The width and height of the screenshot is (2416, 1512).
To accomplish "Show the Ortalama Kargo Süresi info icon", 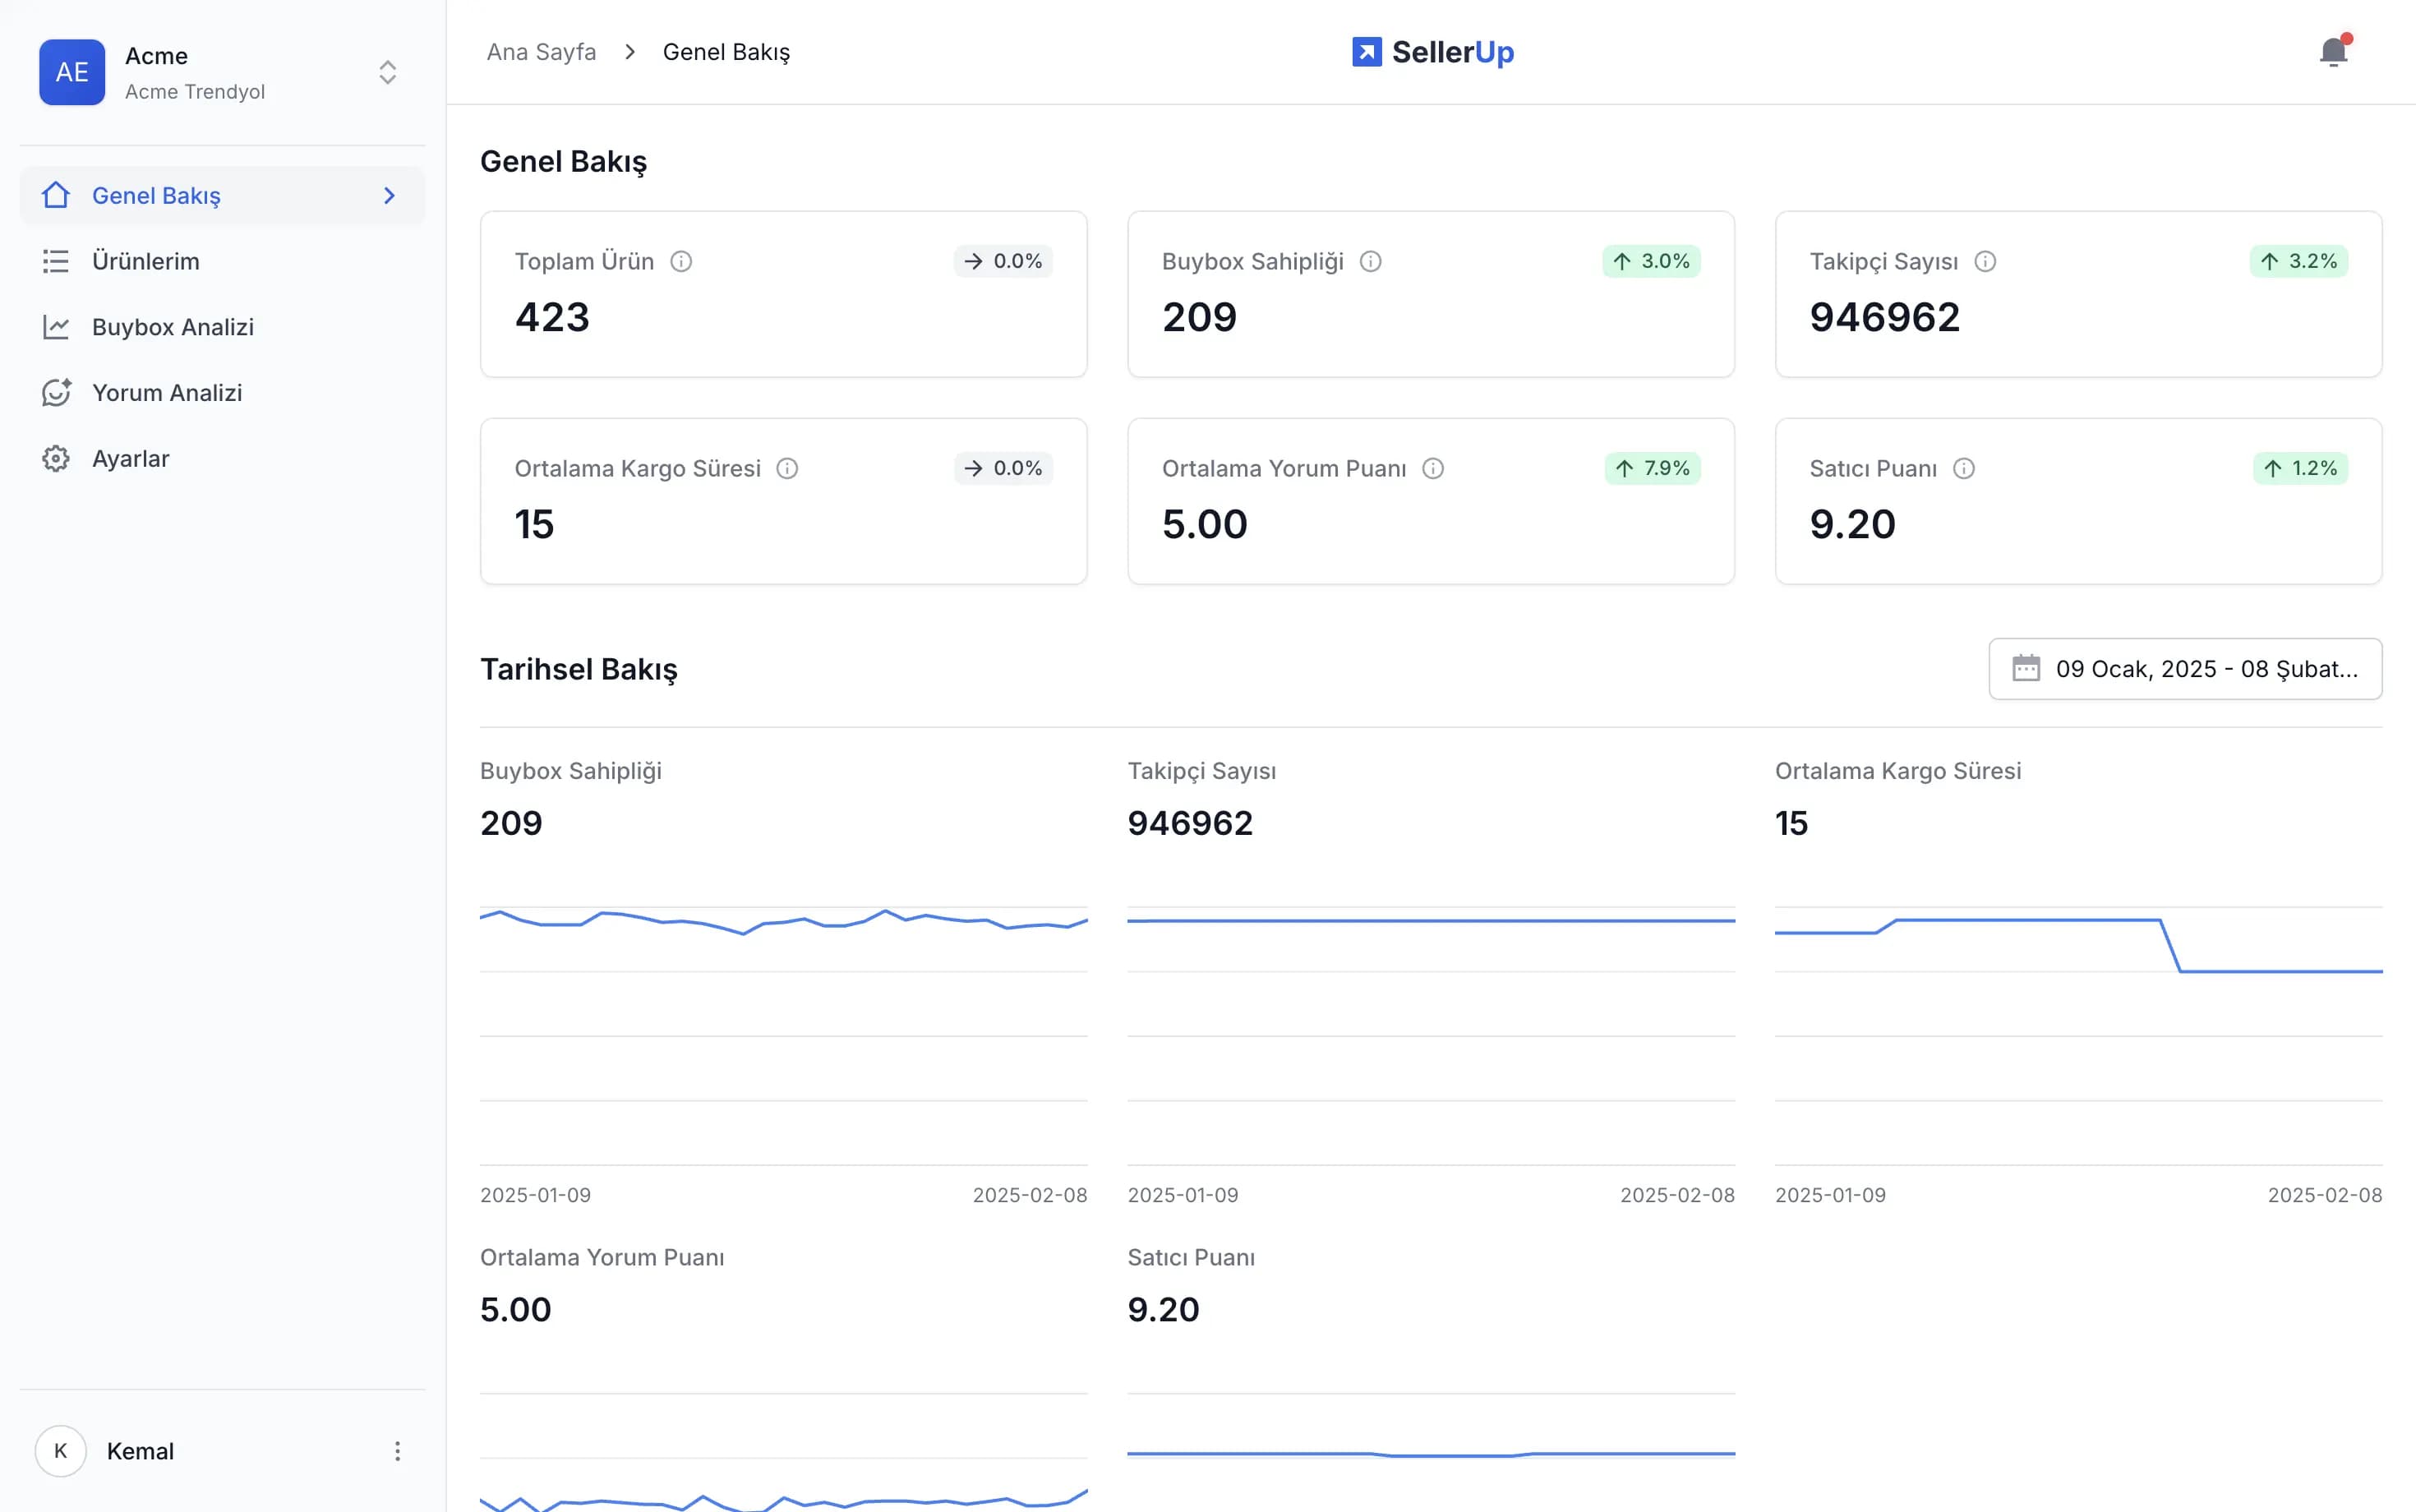I will tap(787, 468).
